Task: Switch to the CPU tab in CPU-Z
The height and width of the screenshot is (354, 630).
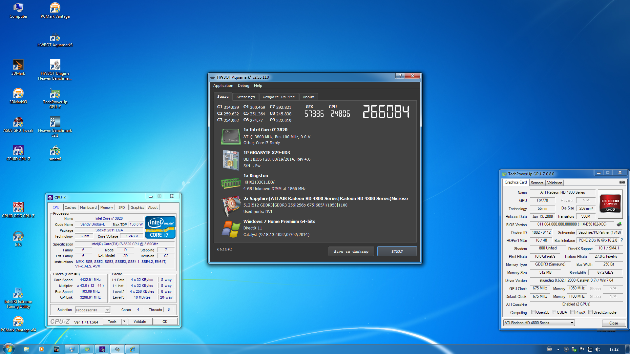Action: click(56, 207)
